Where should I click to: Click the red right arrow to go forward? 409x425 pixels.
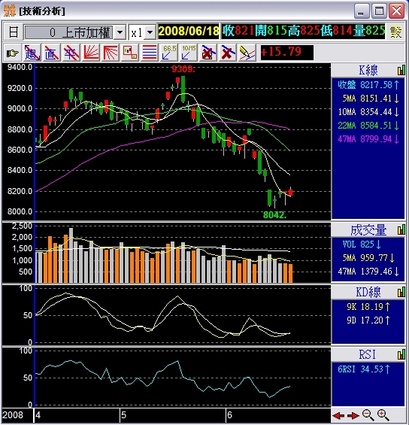pos(353,415)
